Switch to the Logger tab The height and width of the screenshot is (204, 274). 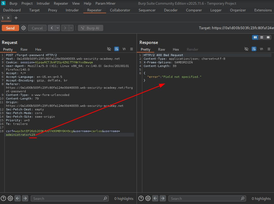tap(216, 10)
